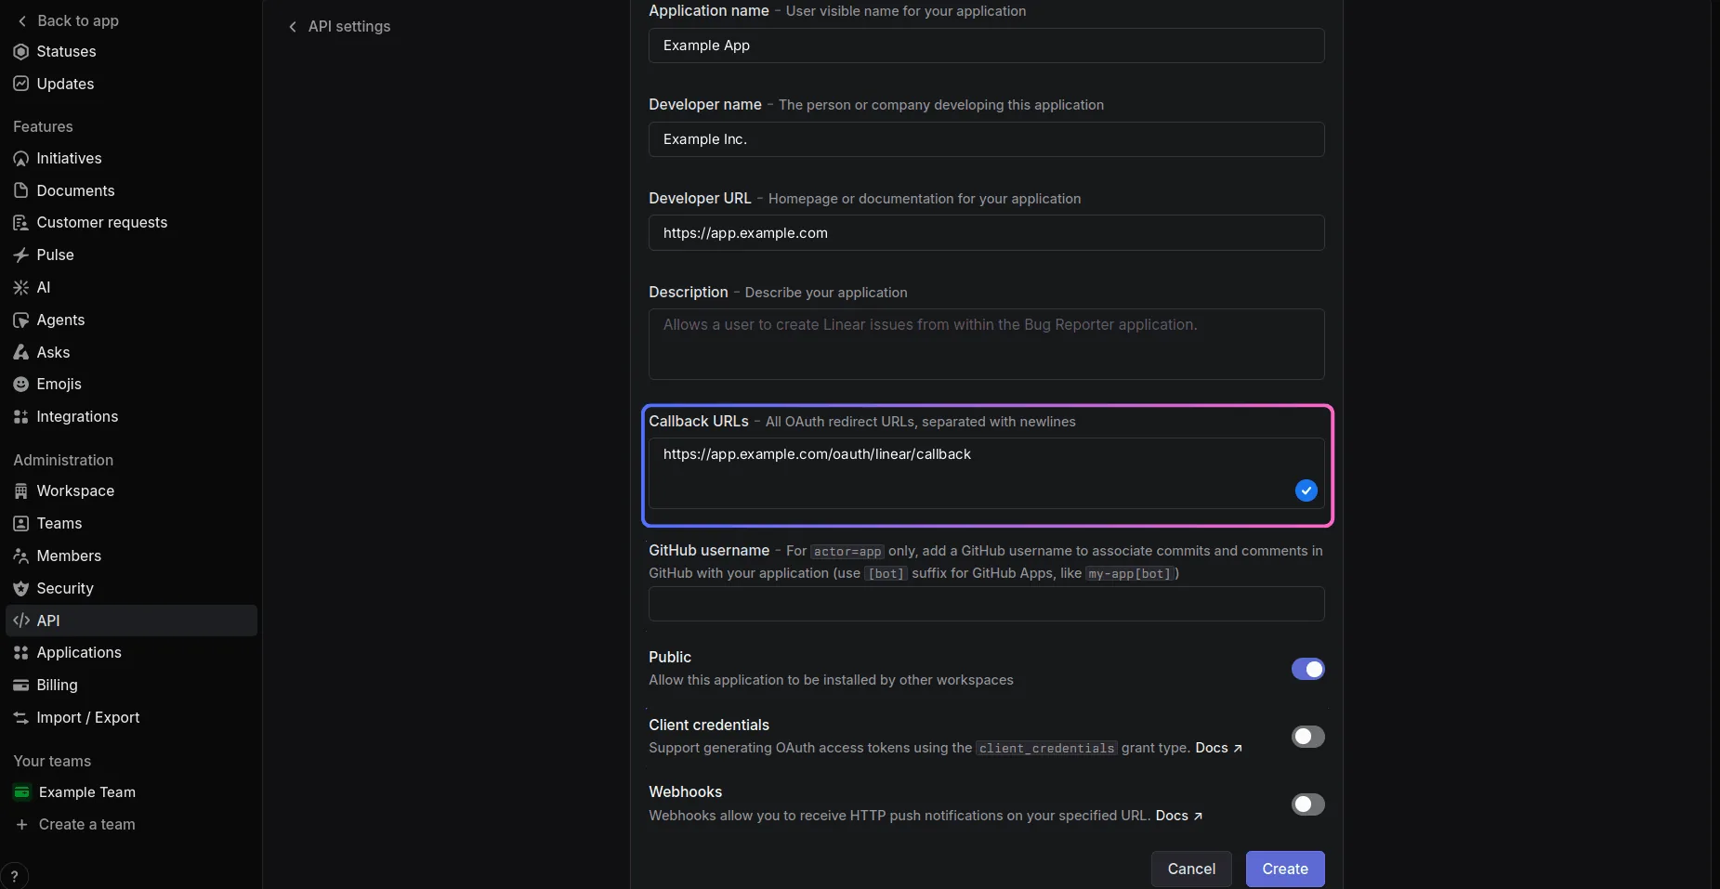Click the Workspace building icon
Screen dimensions: 1720x889
pos(21,490)
